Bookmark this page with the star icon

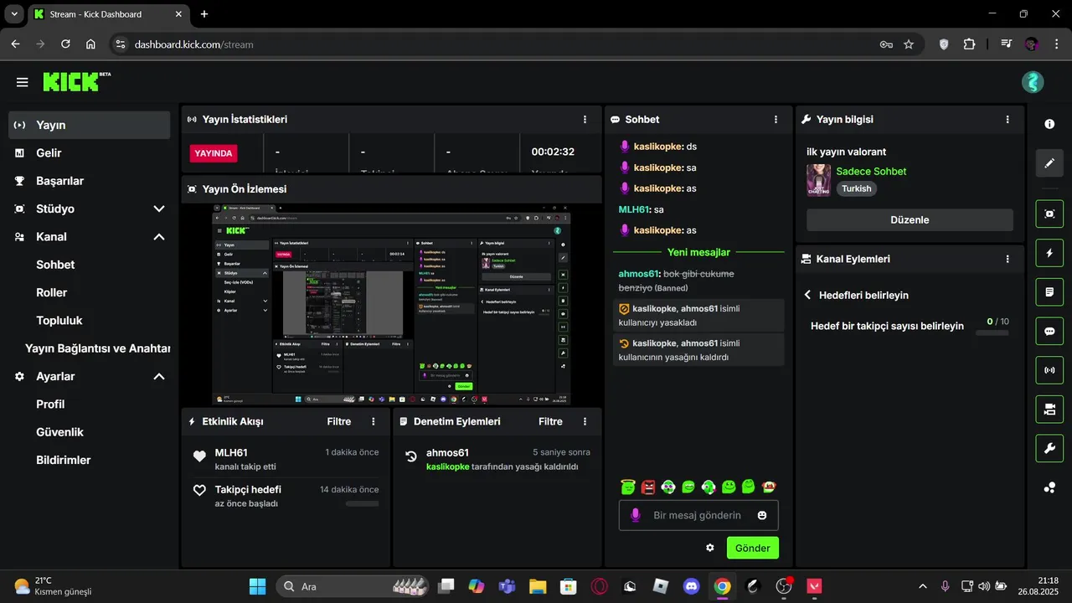tap(909, 44)
